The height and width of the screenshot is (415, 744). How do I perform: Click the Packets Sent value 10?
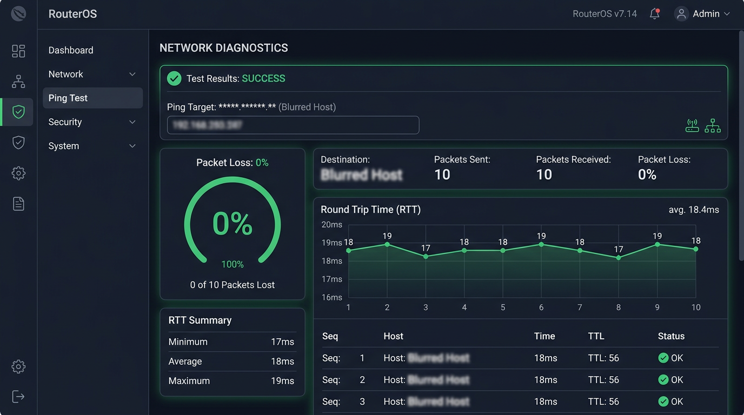point(442,175)
